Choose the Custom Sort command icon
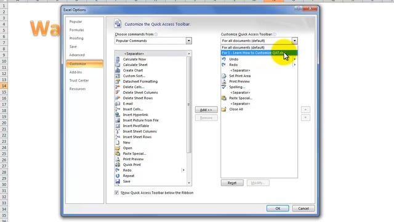 click(x=118, y=76)
